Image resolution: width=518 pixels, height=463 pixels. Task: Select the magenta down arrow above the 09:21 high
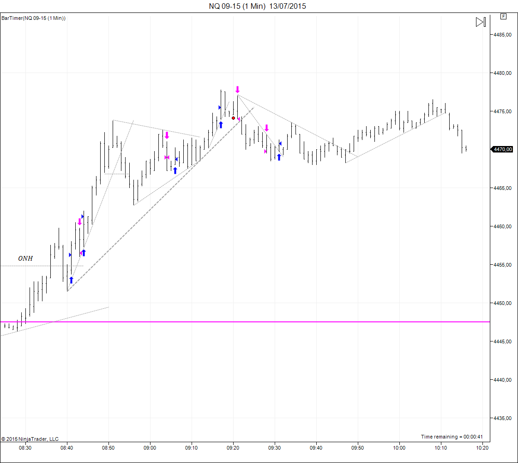pos(237,90)
